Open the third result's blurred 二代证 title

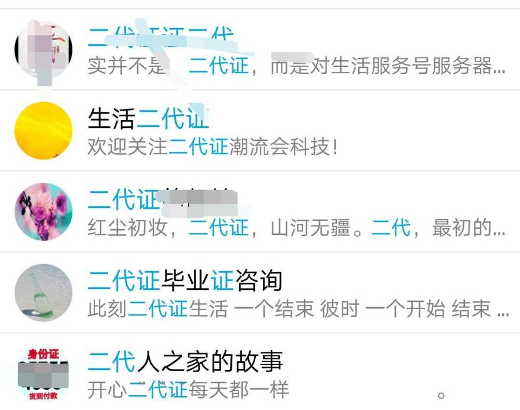162,199
